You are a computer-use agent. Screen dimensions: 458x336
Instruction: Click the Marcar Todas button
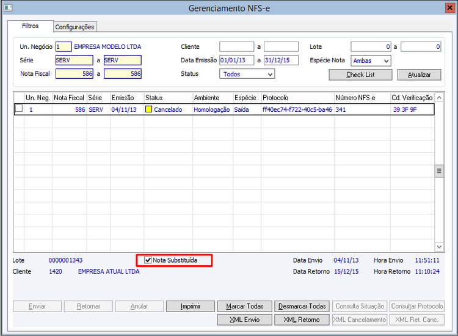coord(245,306)
